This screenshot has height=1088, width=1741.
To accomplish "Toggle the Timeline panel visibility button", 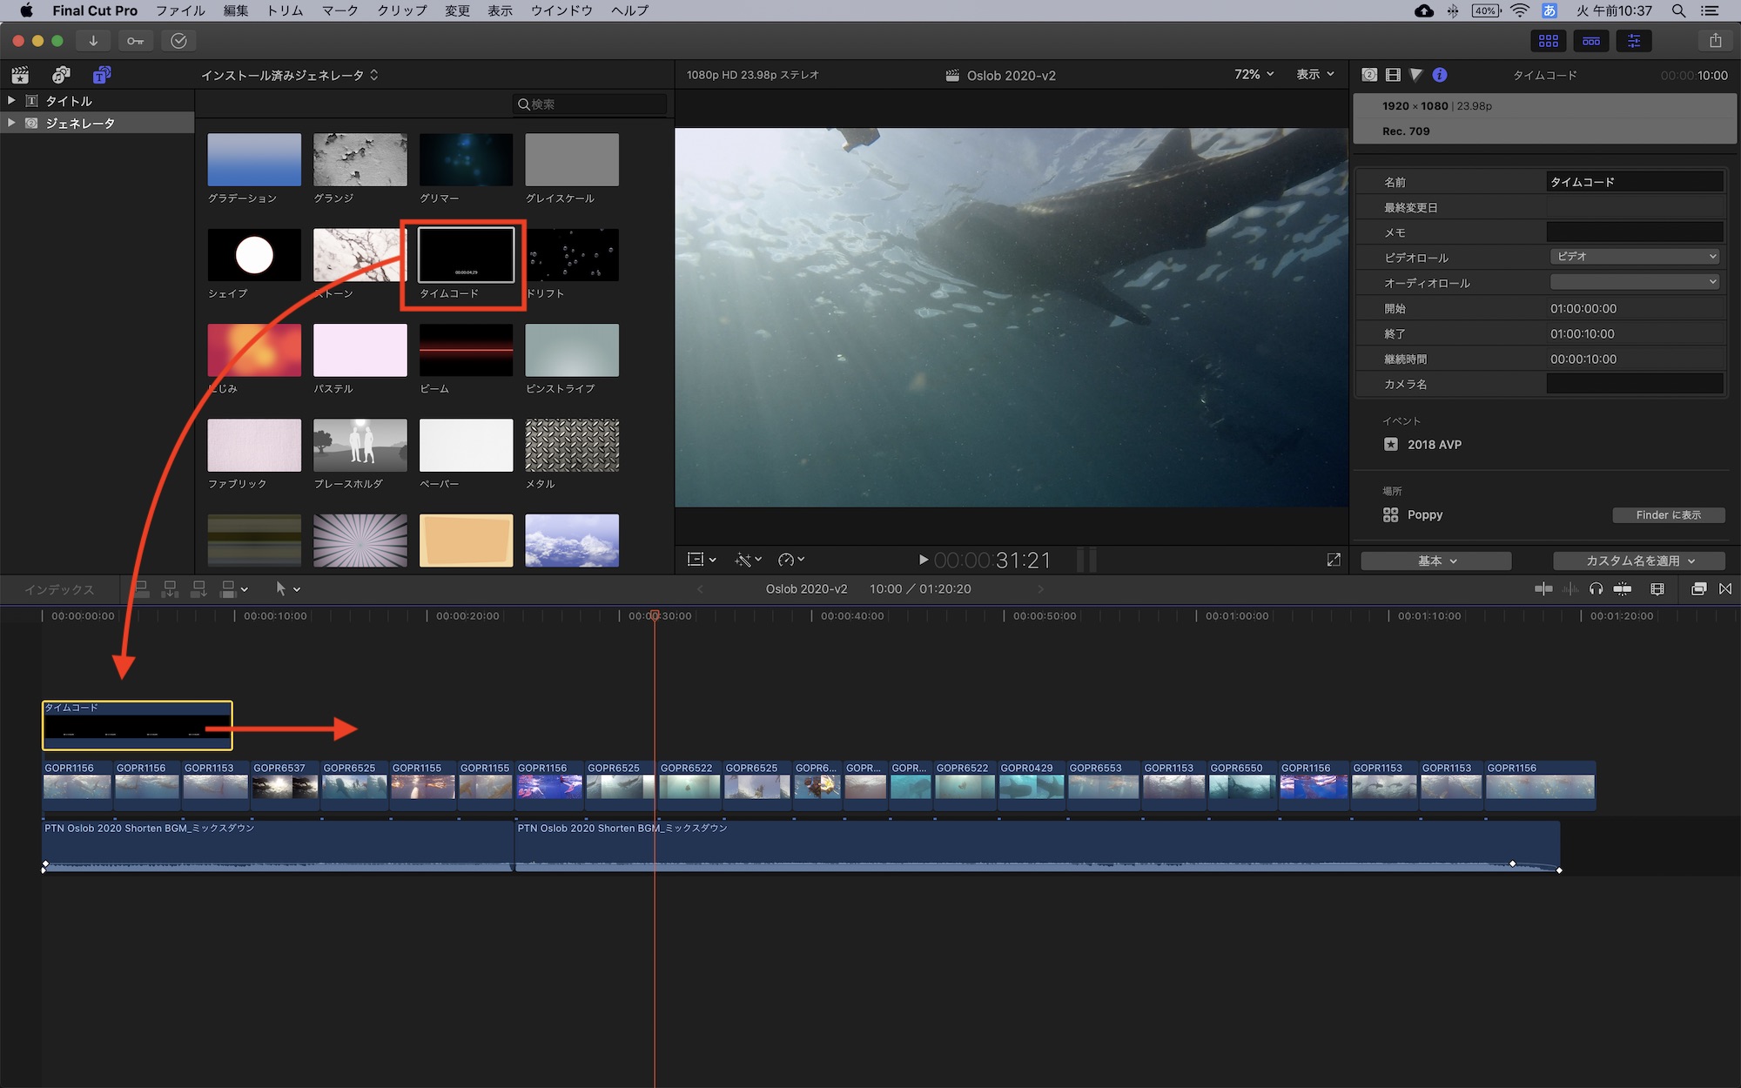I will [x=1590, y=41].
